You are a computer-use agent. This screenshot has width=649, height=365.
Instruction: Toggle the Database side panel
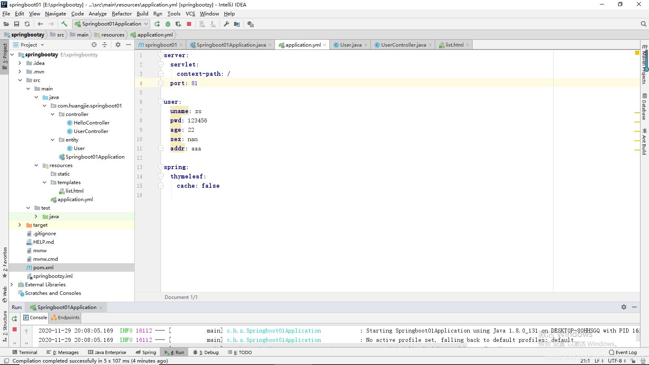pos(645,107)
